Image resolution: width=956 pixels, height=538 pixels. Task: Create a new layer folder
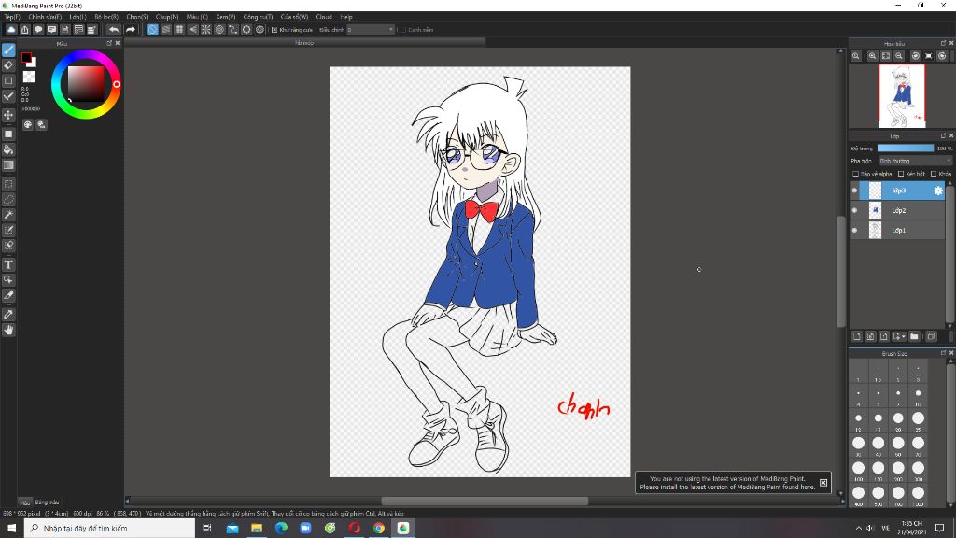click(x=914, y=336)
